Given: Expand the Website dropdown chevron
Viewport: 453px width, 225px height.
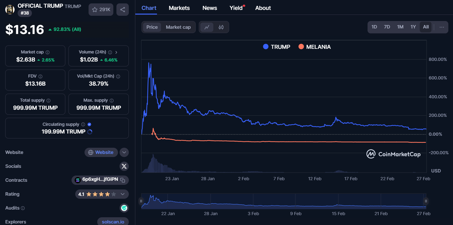Looking at the screenshot, I should coord(124,152).
